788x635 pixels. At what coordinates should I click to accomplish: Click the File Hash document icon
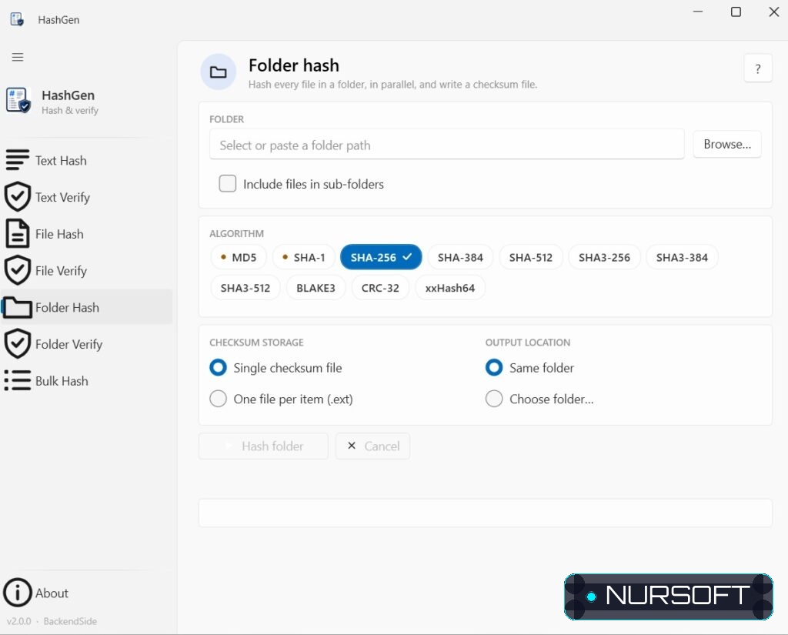pos(18,233)
